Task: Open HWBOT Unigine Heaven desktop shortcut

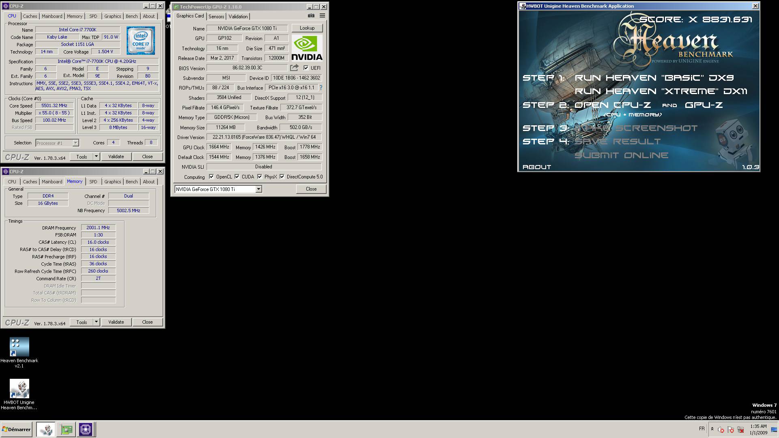Action: [x=19, y=394]
